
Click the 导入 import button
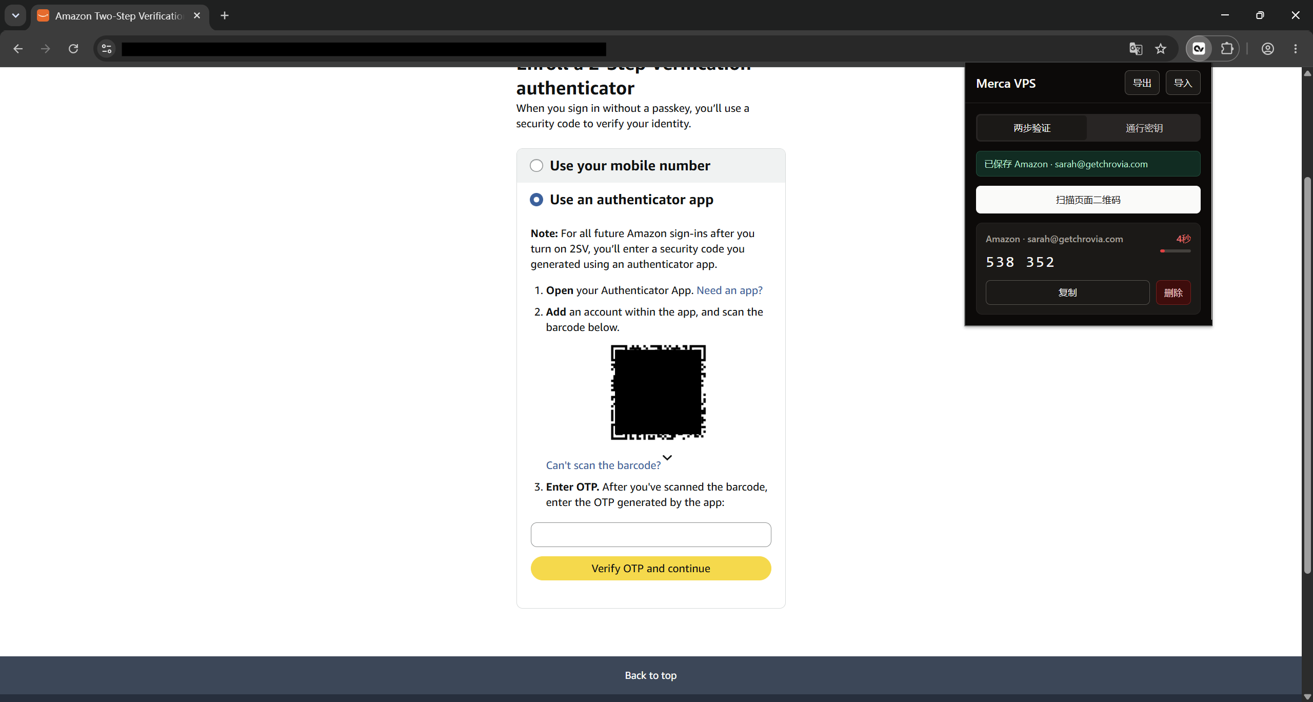1183,83
